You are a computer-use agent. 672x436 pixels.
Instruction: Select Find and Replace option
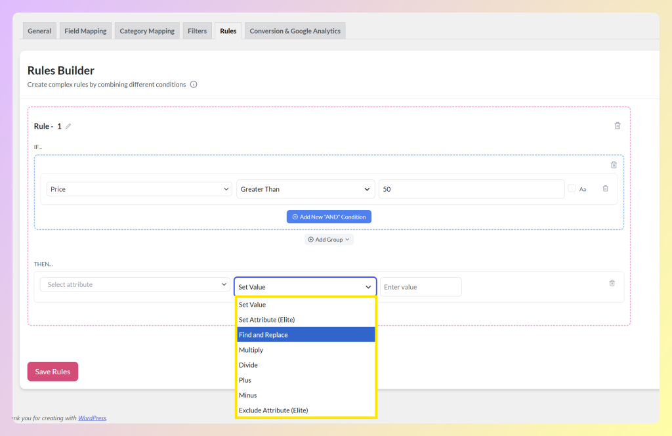(306, 335)
